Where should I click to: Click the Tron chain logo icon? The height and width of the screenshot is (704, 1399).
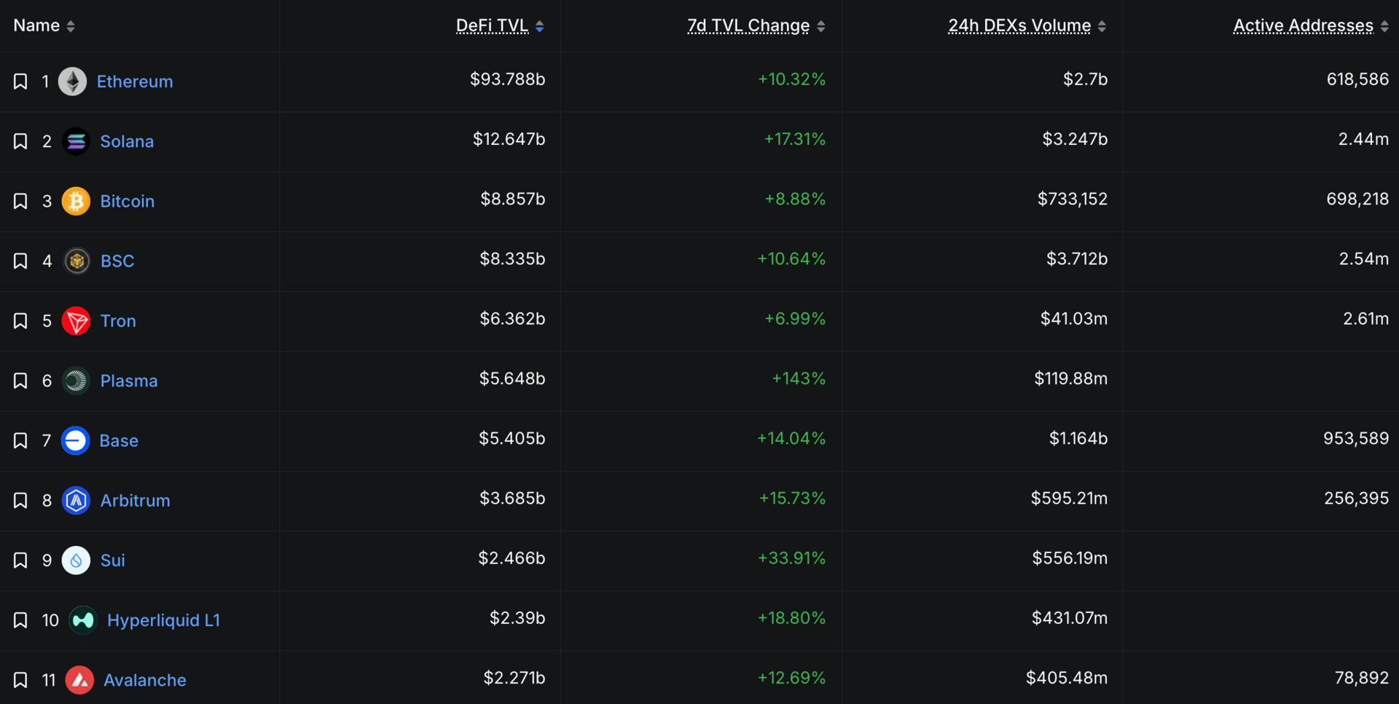pyautogui.click(x=76, y=321)
